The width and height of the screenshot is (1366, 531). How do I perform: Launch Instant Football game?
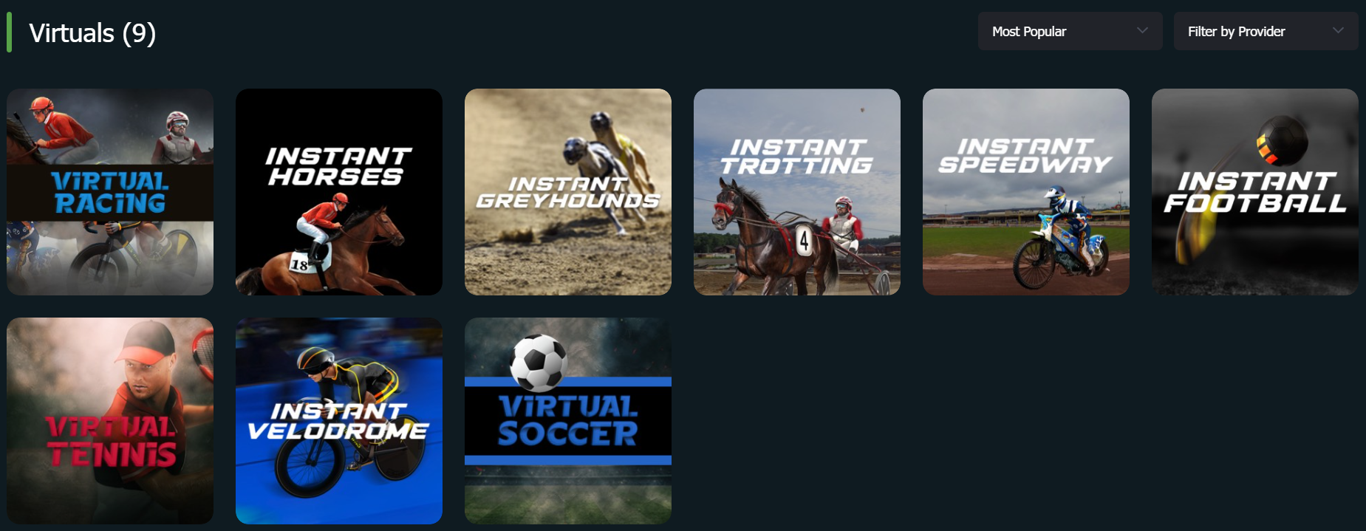pos(1255,192)
